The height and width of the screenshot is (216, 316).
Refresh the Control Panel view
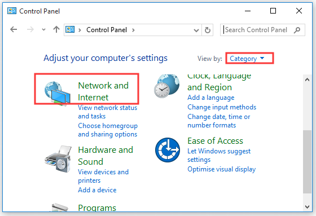coord(208,30)
